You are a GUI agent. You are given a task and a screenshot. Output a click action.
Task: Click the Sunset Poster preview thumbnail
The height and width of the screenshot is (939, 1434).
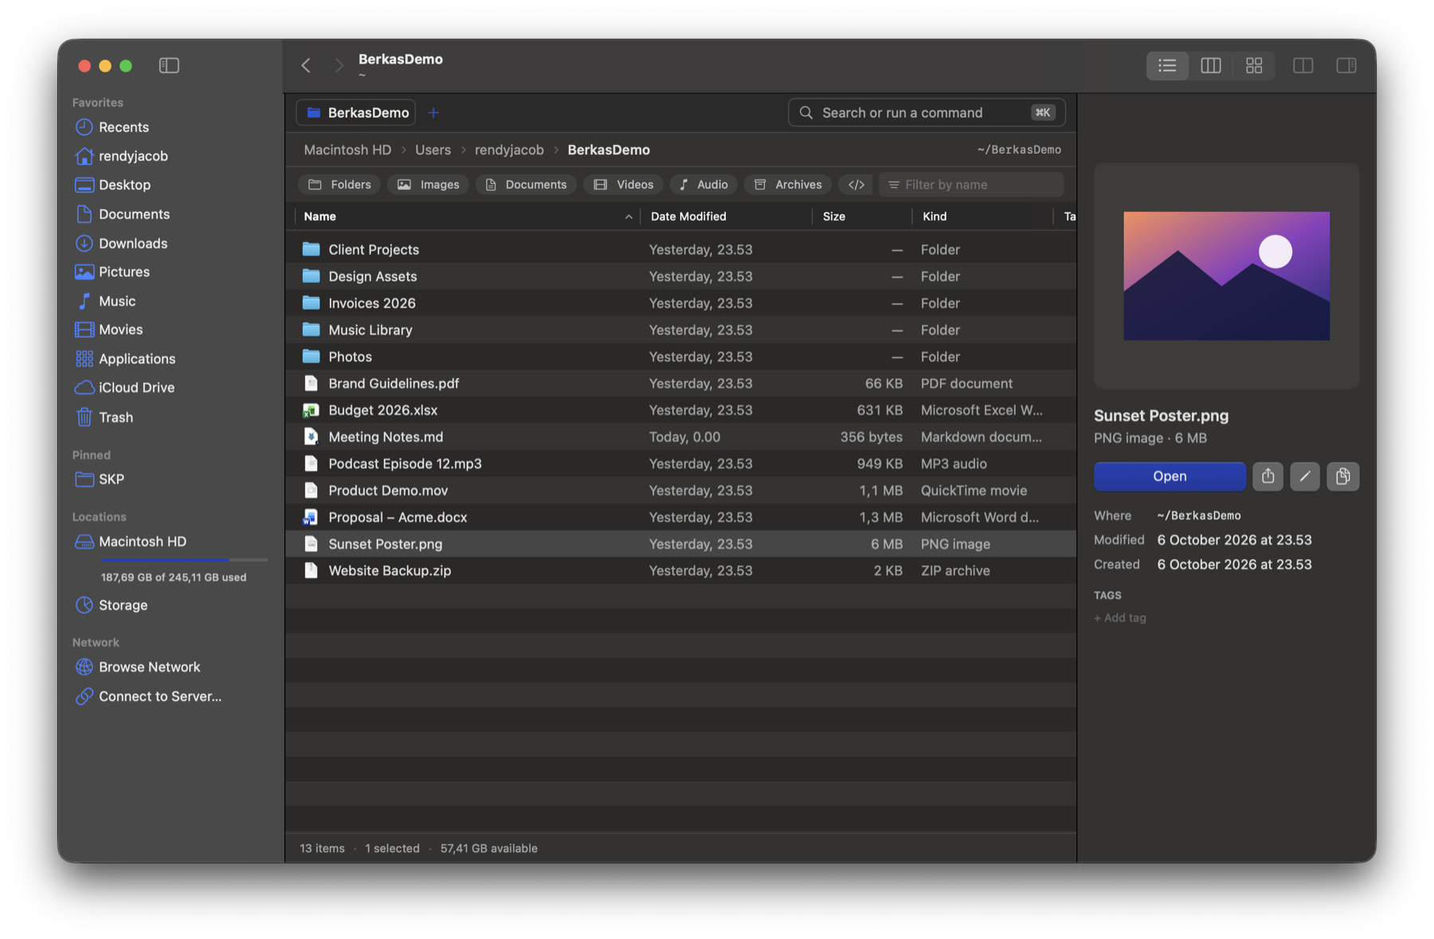(1226, 276)
